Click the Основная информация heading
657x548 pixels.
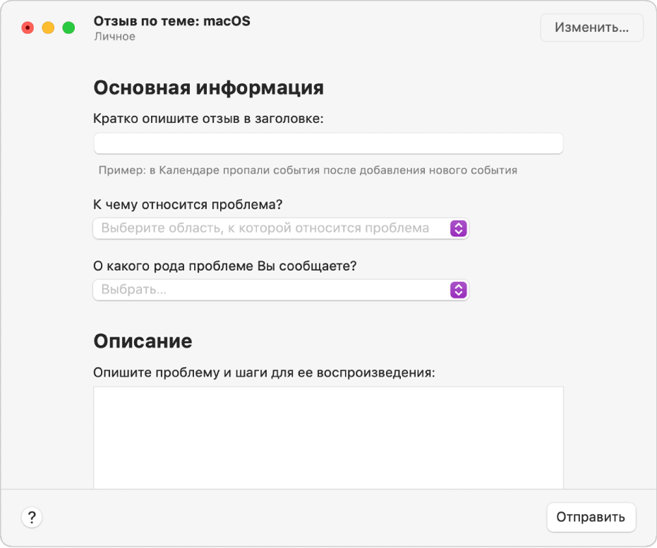(x=209, y=88)
